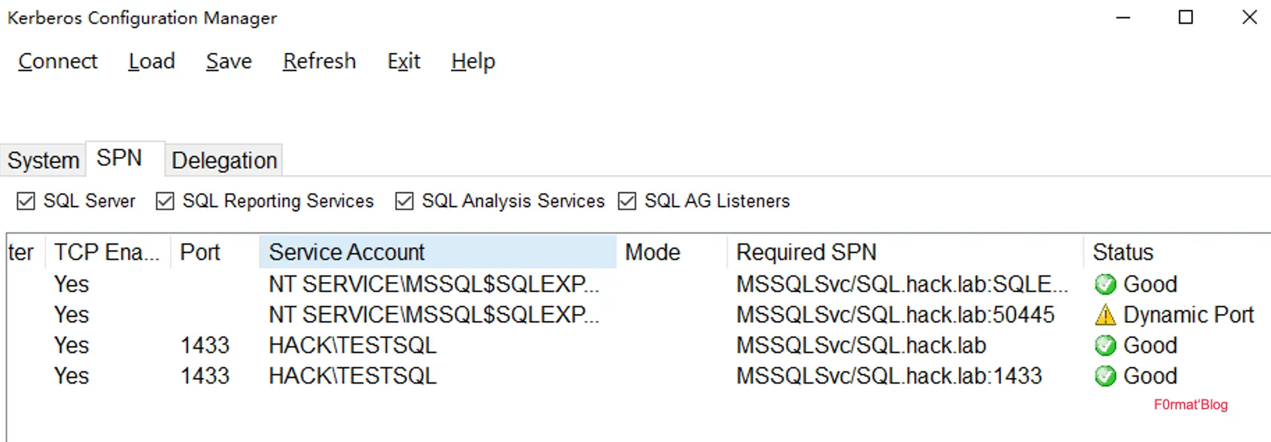Select the MSSQLSvc/SQL.hack.lab:50445 row
Image resolution: width=1271 pixels, height=442 pixels.
(x=894, y=315)
